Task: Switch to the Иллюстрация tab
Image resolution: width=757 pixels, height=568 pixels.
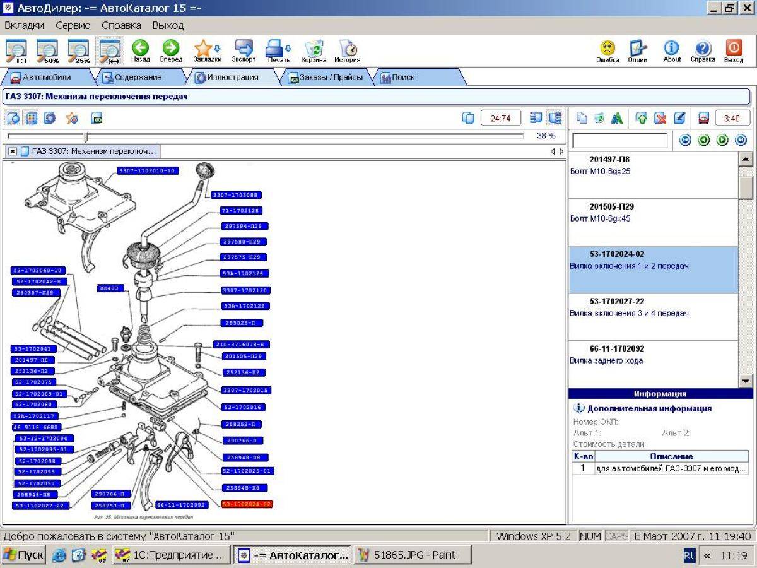Action: click(x=232, y=78)
